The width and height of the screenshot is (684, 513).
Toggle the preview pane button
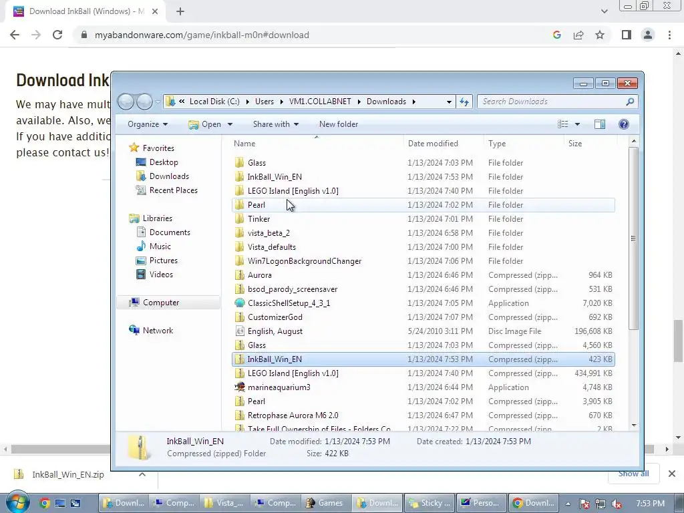pyautogui.click(x=600, y=124)
